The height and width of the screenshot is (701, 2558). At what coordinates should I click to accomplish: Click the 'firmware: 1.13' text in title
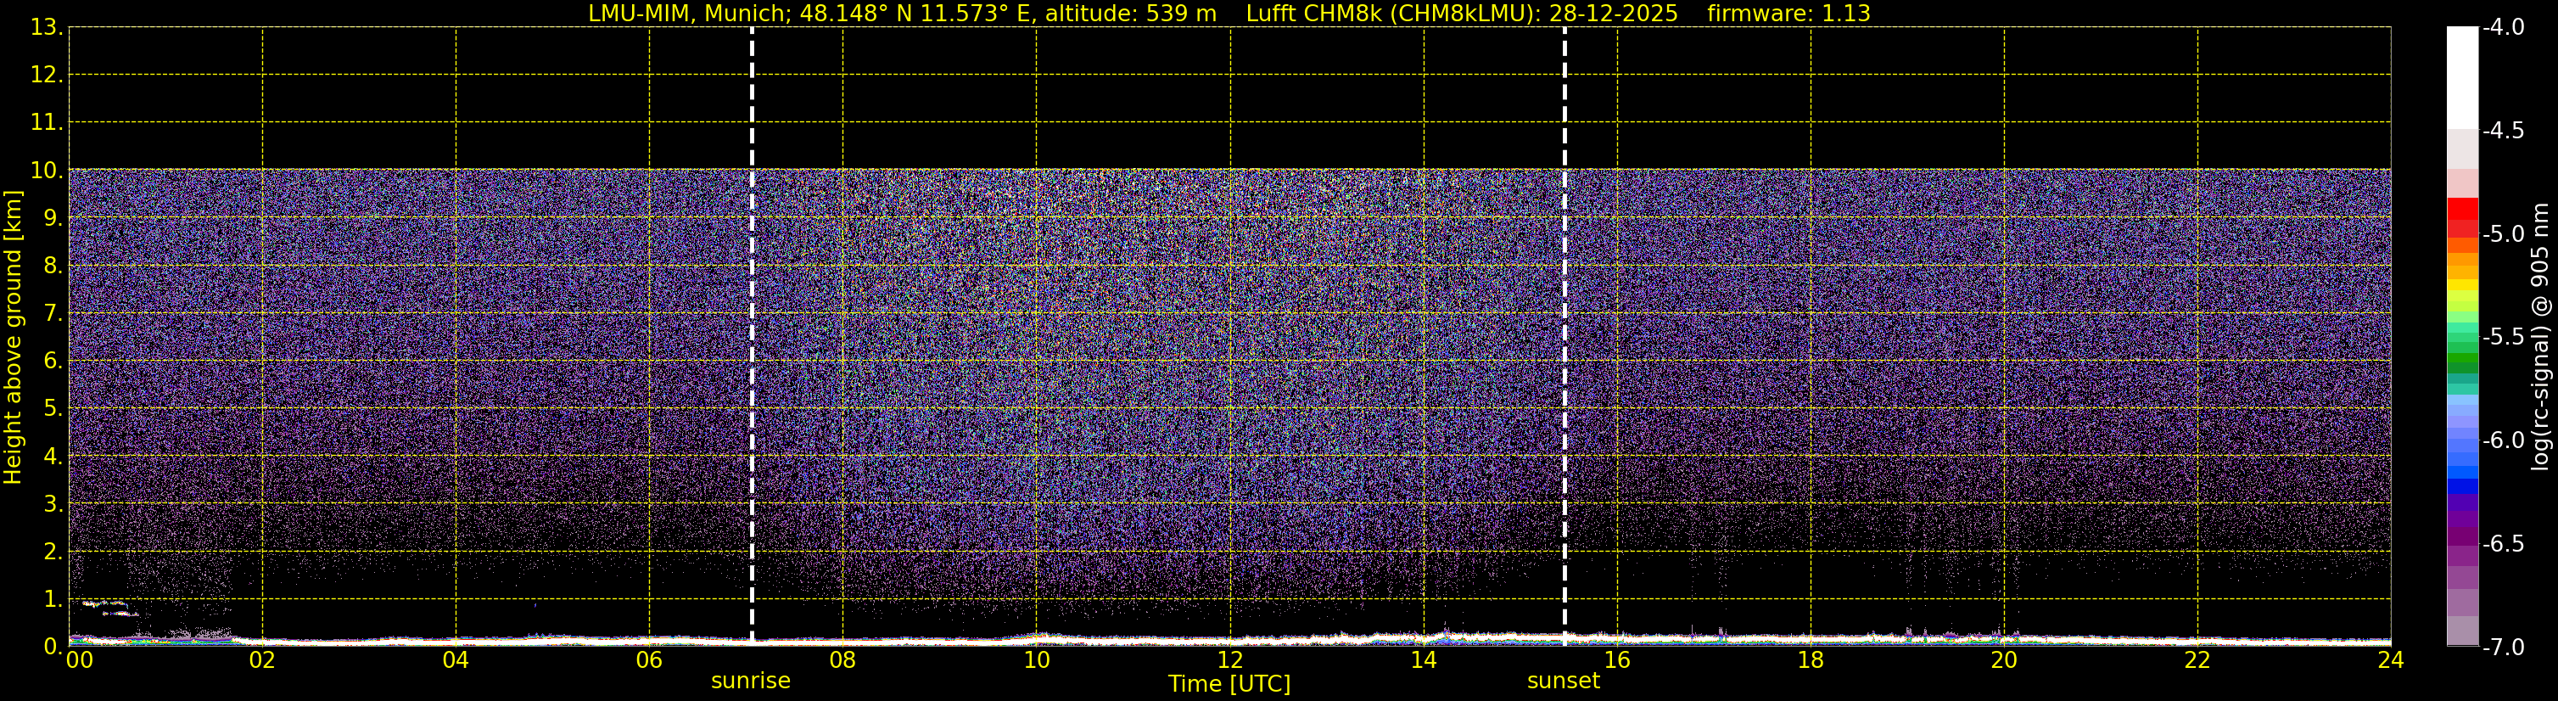point(1788,14)
